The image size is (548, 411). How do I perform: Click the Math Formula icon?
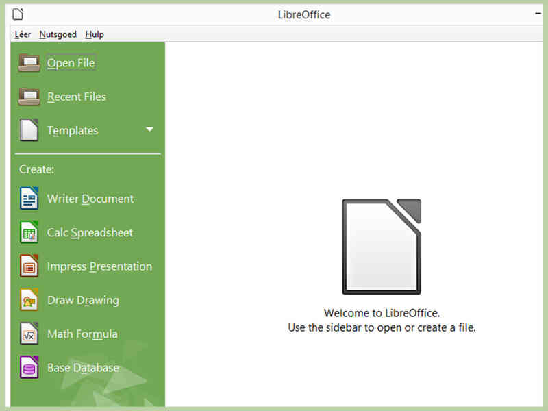click(x=29, y=334)
